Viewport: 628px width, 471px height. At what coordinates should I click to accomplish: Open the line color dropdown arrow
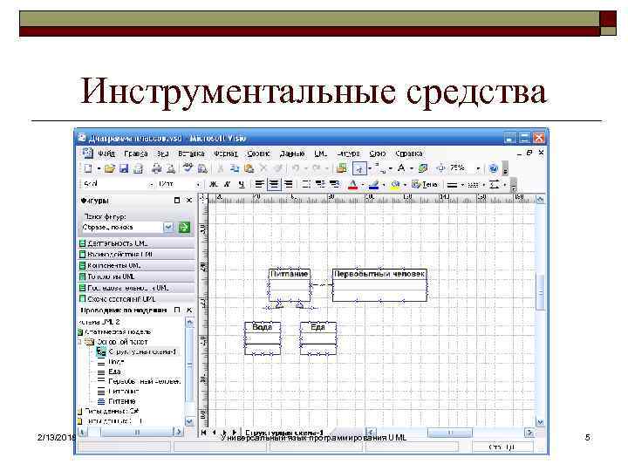point(384,185)
